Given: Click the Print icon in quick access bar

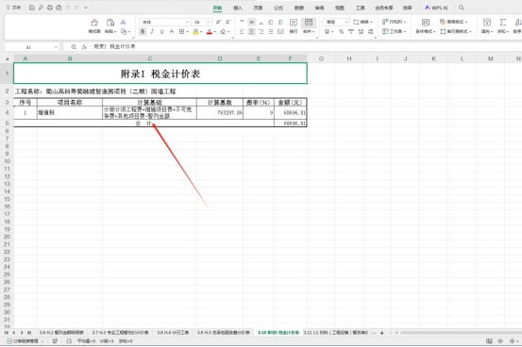Looking at the screenshot, I should pos(50,8).
